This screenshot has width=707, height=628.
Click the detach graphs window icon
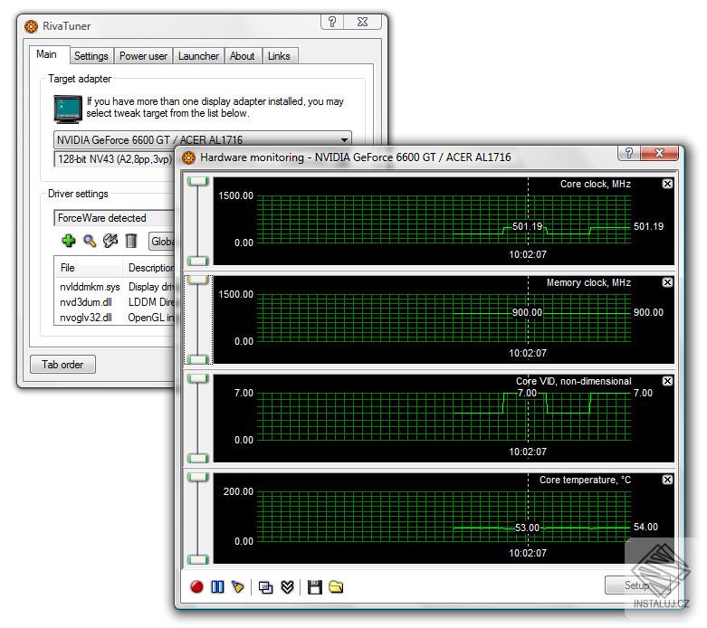265,587
